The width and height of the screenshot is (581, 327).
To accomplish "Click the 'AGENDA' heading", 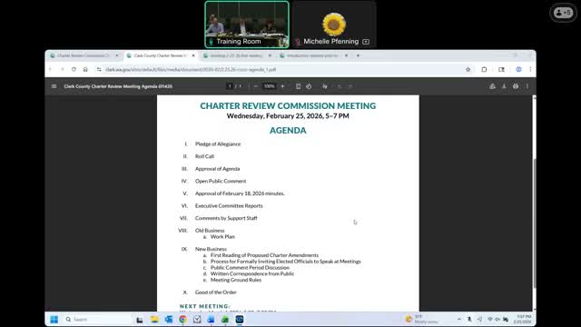I will (x=288, y=131).
